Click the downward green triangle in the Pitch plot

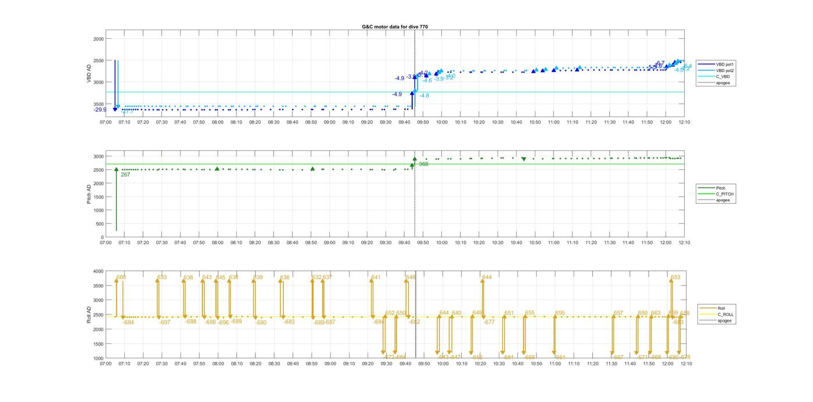[x=524, y=159]
